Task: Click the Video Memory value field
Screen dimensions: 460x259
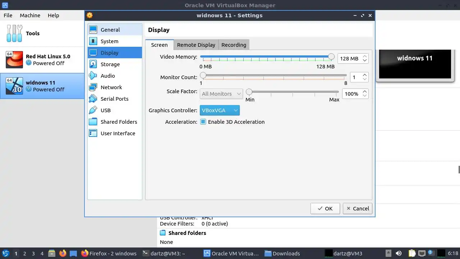Action: coord(350,59)
